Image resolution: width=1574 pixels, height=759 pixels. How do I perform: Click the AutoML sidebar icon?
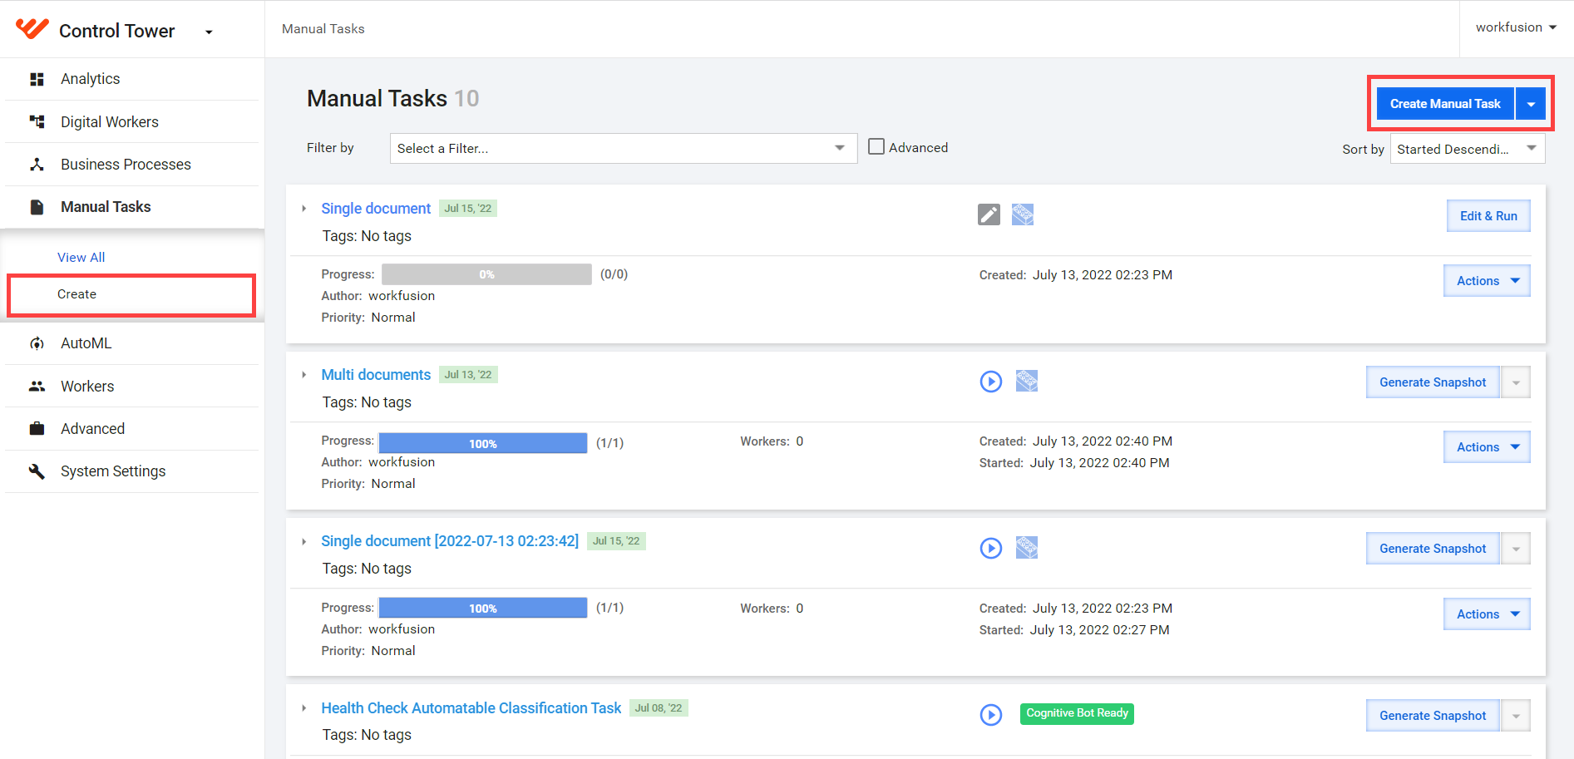[37, 343]
